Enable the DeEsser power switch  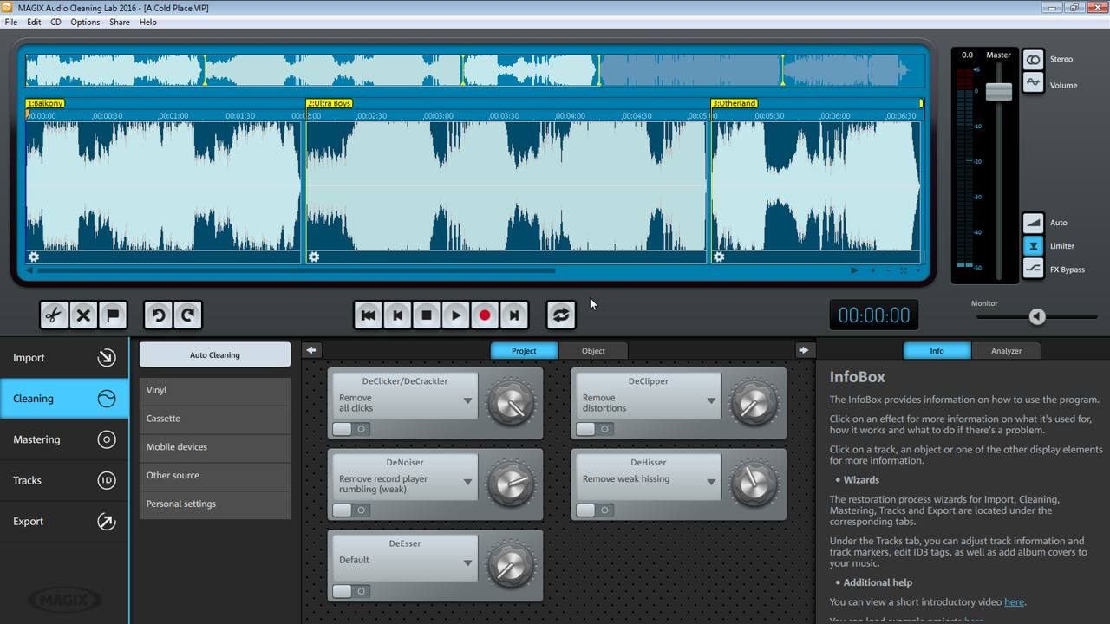coord(351,591)
